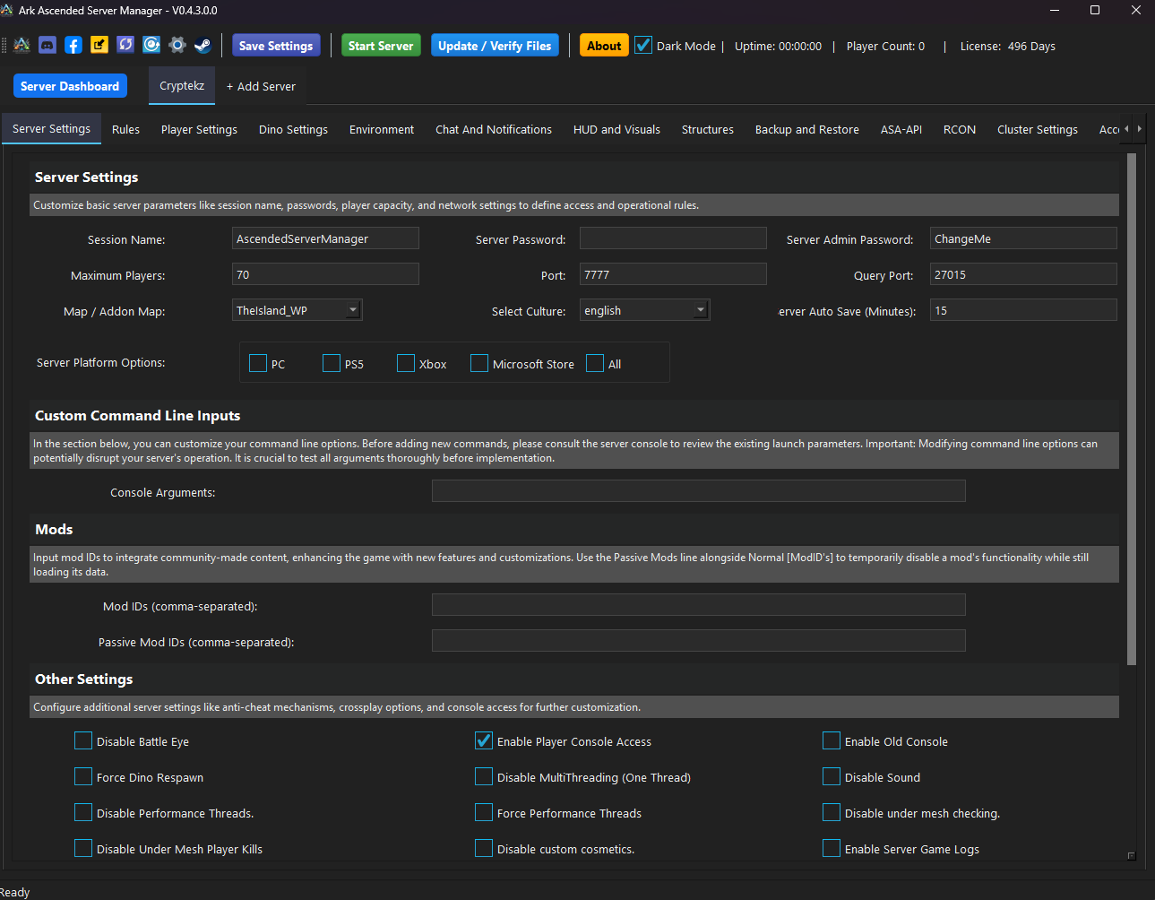Image resolution: width=1155 pixels, height=900 pixels.
Task: Click the Steam icon in toolbar
Action: click(x=203, y=45)
